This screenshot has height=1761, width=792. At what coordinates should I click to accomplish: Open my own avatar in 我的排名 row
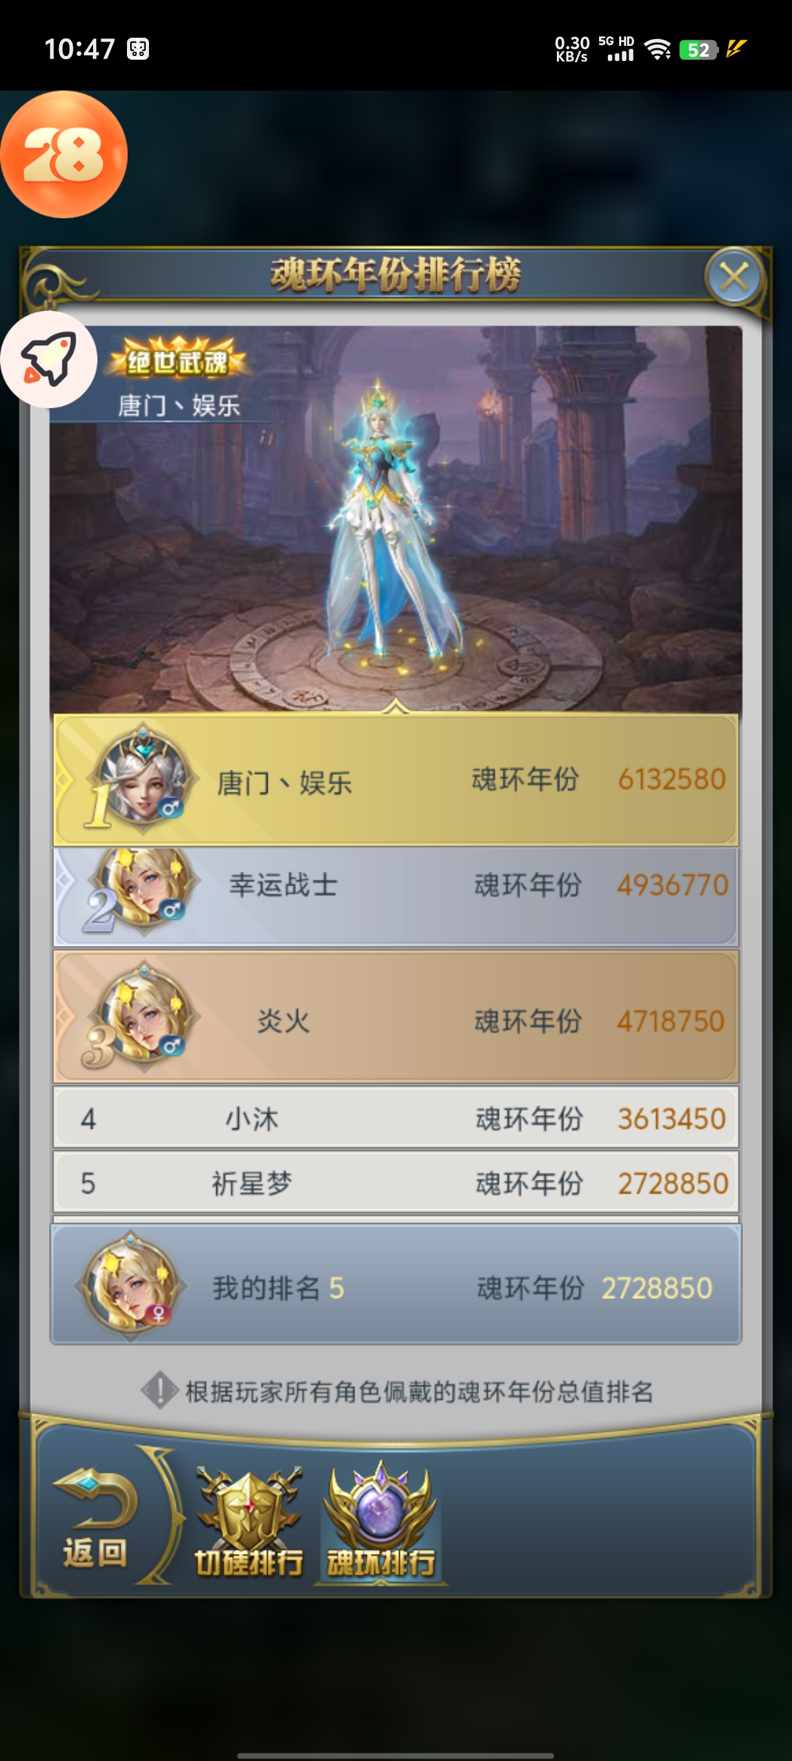tap(131, 1286)
